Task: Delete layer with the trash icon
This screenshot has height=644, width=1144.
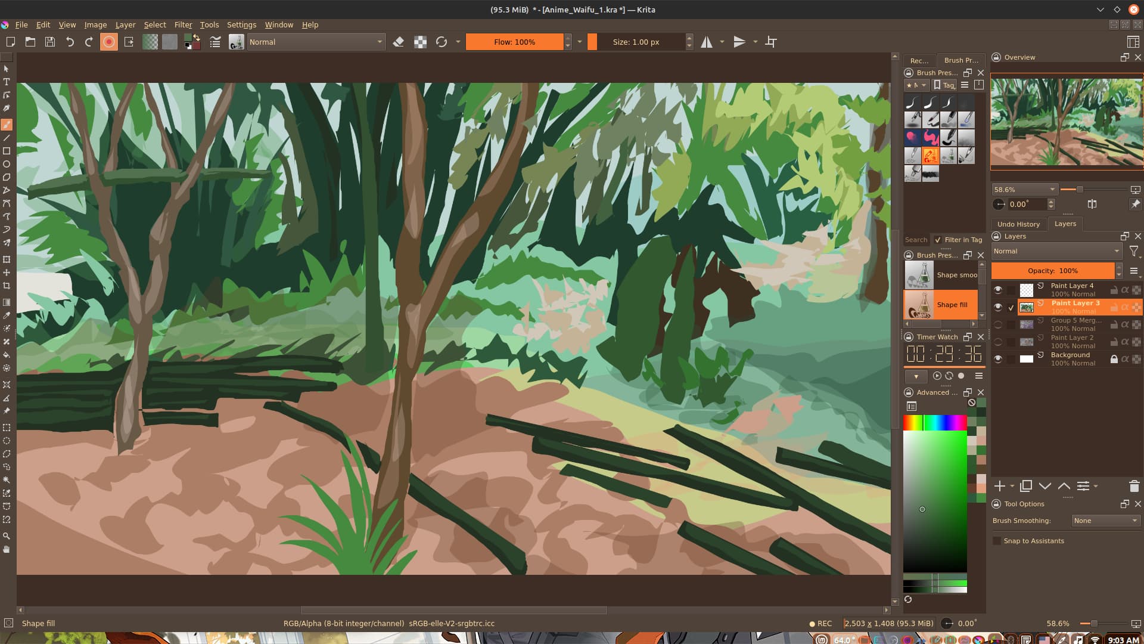Action: 1134,486
